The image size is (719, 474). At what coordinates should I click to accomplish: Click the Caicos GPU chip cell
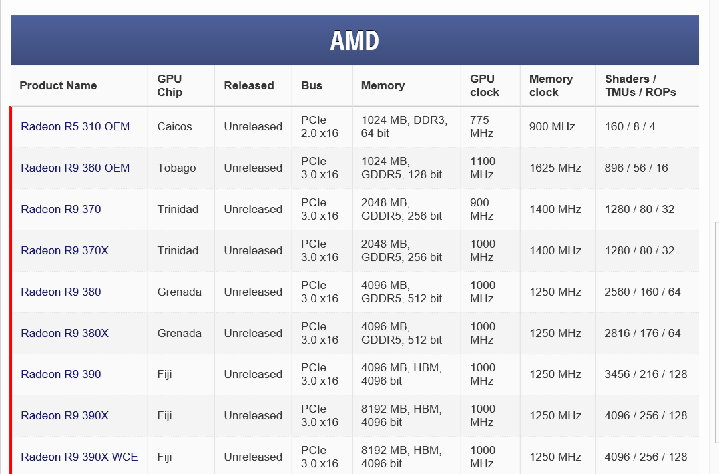tap(175, 126)
